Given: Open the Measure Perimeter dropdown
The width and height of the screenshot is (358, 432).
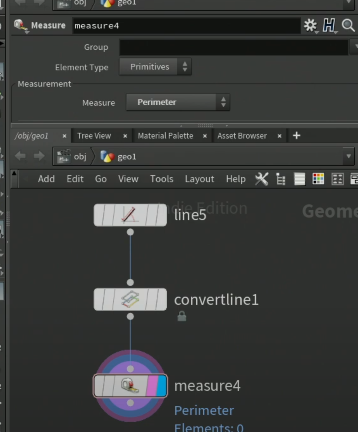Looking at the screenshot, I should [x=178, y=102].
